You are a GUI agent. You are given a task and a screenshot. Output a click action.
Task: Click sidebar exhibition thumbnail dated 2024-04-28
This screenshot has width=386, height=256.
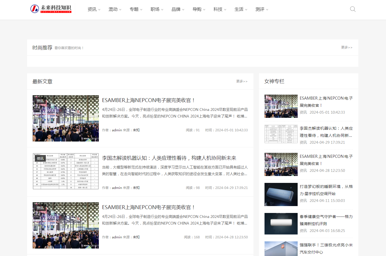click(x=281, y=164)
